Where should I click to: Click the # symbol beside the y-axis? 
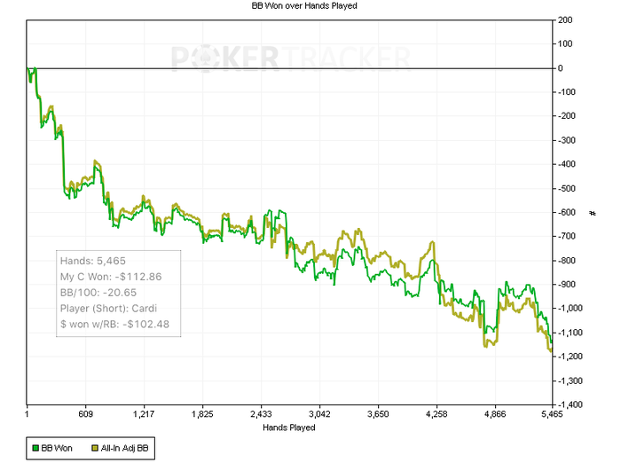pyautogui.click(x=593, y=214)
